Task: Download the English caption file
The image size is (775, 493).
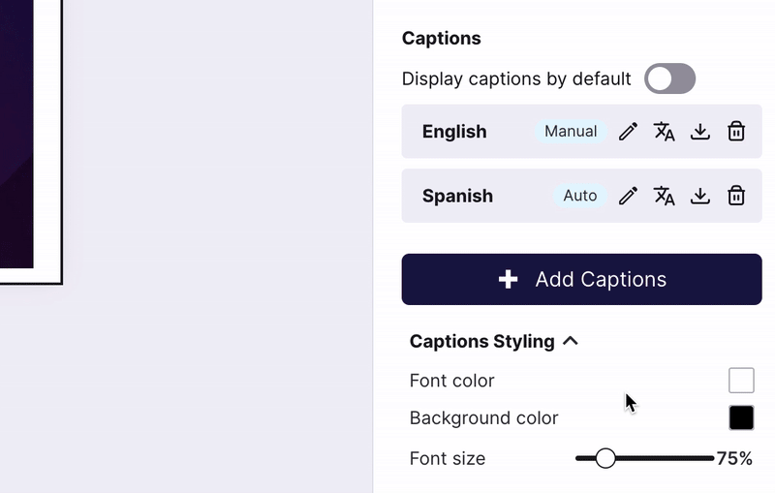Action: click(x=699, y=132)
